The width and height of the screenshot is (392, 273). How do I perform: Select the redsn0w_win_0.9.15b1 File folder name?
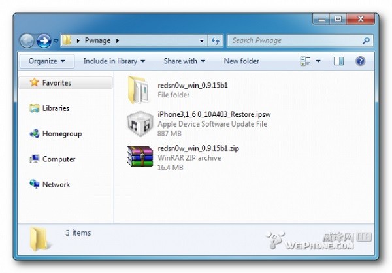click(x=193, y=86)
